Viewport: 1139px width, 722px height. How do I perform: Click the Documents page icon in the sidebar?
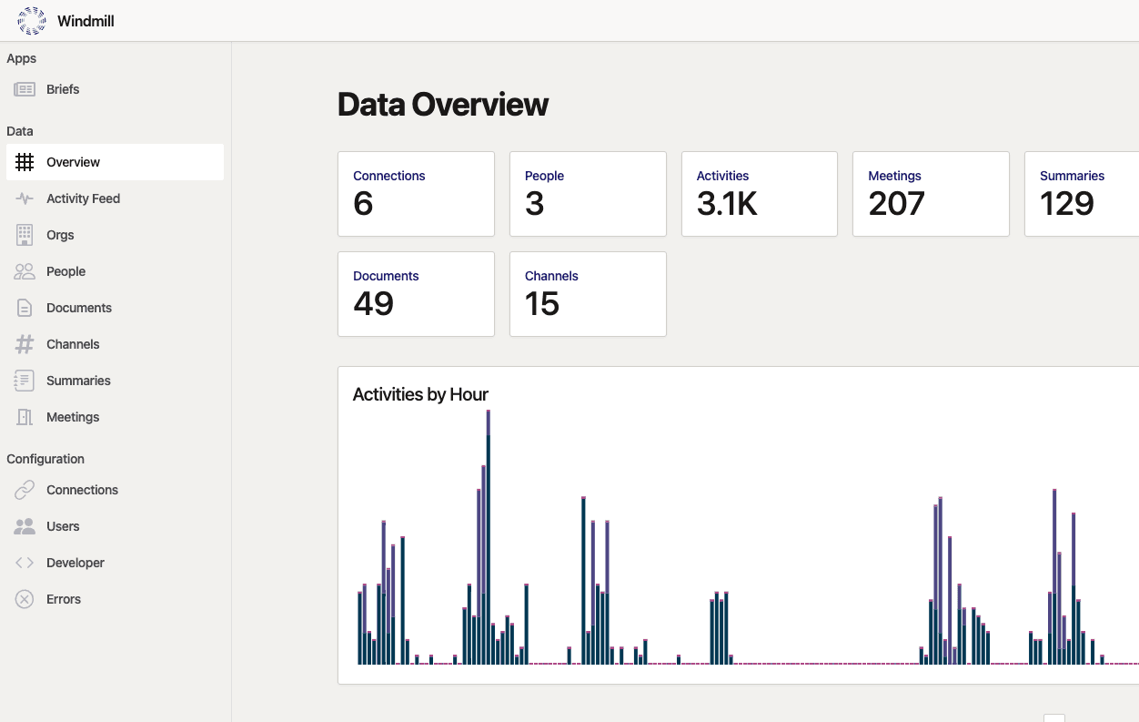tap(25, 308)
